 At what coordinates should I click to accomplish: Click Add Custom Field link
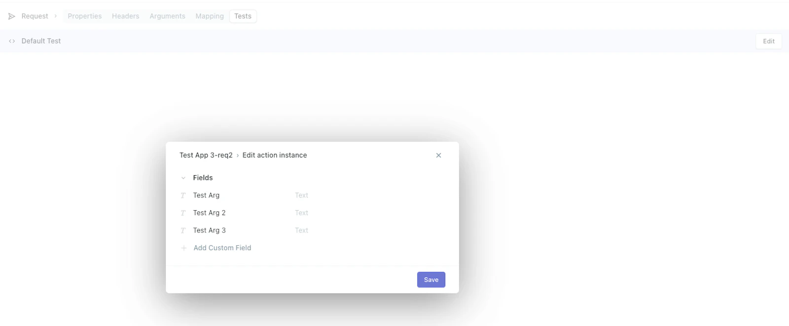[222, 248]
